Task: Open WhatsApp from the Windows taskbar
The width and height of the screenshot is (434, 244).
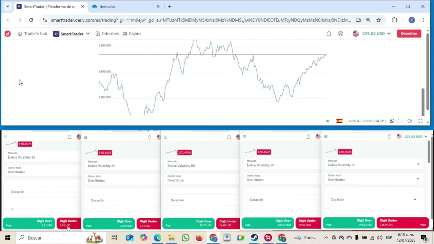Action: tap(185, 238)
